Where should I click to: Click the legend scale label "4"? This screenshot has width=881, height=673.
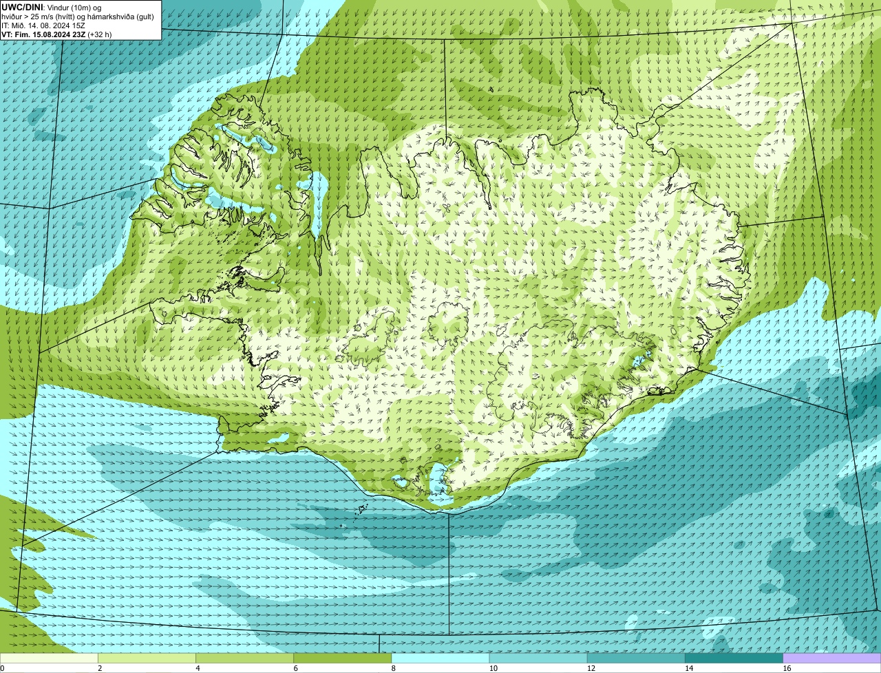[198, 668]
